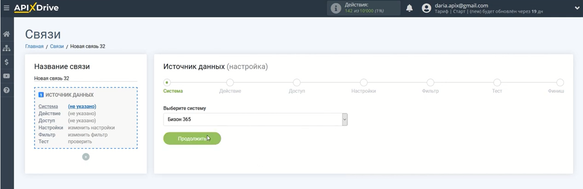Image resolution: width=583 pixels, height=189 pixels.
Task: Open the Home icon in sidebar
Action: 6,34
